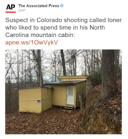Click the small sign on the shed
Screen dimensions: 128x139
click(39, 101)
